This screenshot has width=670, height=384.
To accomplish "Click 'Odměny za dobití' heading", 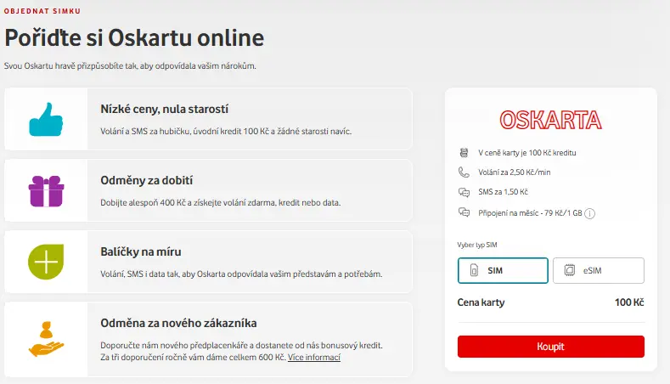I will (147, 180).
